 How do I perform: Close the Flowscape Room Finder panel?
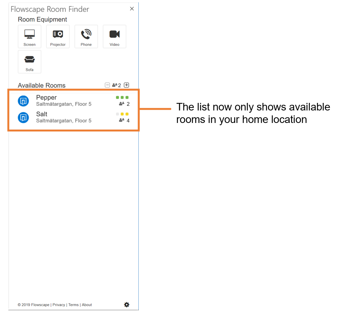pyautogui.click(x=132, y=9)
